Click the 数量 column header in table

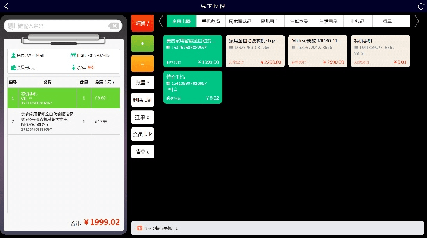click(84, 82)
